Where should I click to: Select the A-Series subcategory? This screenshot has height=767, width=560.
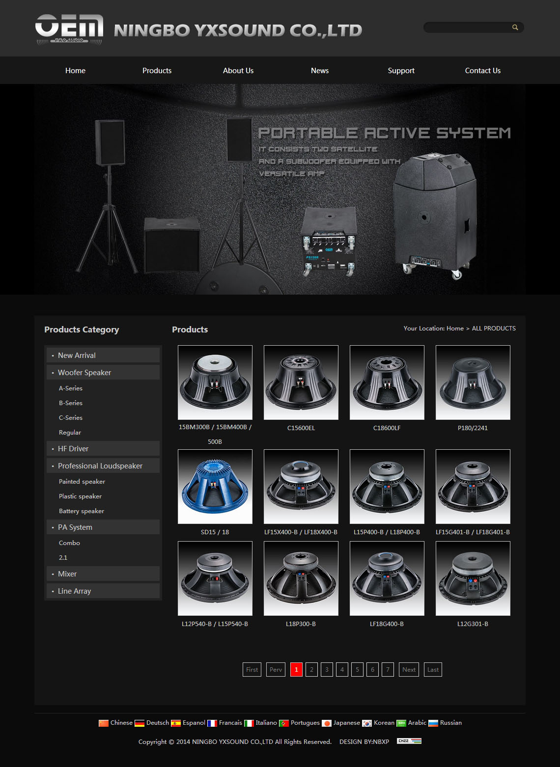point(71,388)
